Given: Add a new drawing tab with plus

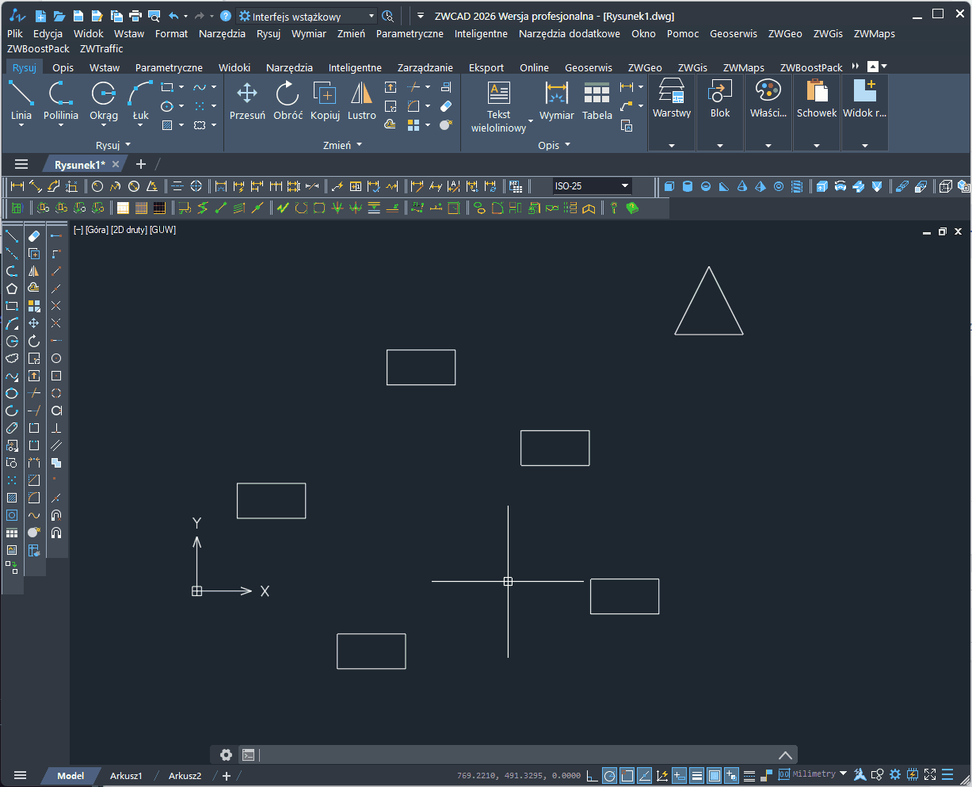Looking at the screenshot, I should tap(141, 164).
